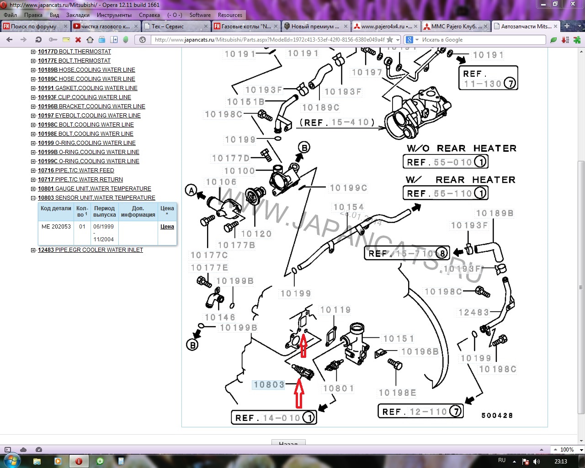Open the Opera Link cloud icon
585x468 pixels.
coord(23,450)
